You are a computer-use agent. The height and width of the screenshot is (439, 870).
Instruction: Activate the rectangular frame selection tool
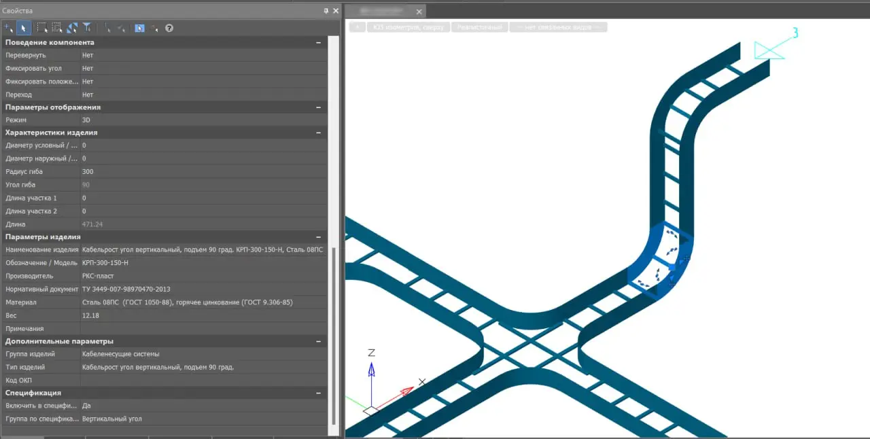point(42,28)
